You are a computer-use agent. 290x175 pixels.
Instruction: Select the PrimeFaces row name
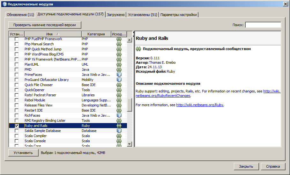click(33, 75)
